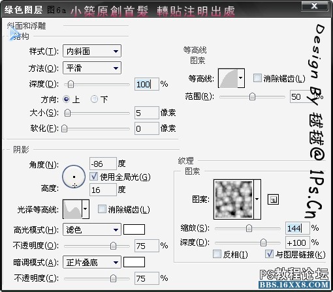Click the gloss contour preview thumbnail
Image resolution: width=333 pixels, height=292 pixels.
(72, 209)
